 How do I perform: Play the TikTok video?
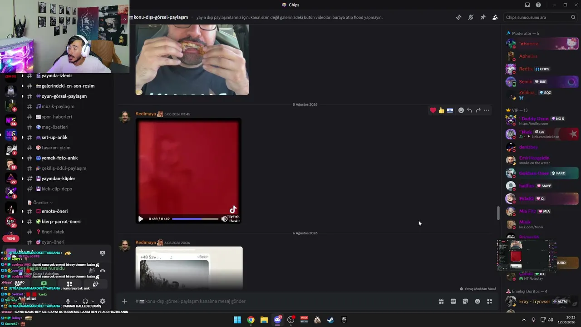click(x=141, y=219)
